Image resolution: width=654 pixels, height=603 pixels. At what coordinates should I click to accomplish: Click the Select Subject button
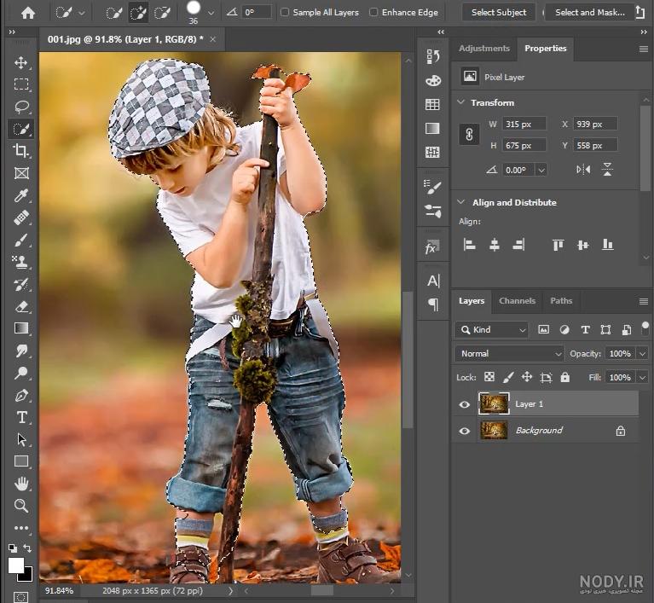pyautogui.click(x=499, y=13)
